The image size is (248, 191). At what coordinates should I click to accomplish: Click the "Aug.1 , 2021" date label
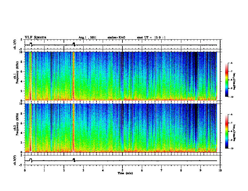(87, 37)
